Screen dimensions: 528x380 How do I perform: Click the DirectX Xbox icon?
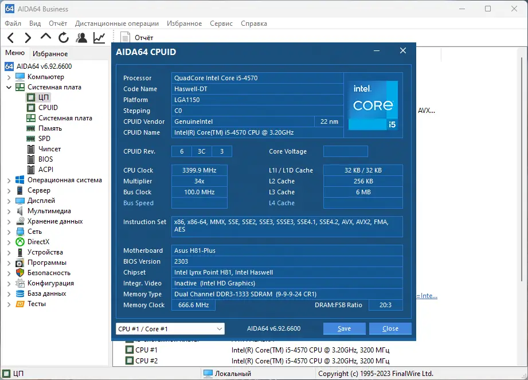[20, 242]
